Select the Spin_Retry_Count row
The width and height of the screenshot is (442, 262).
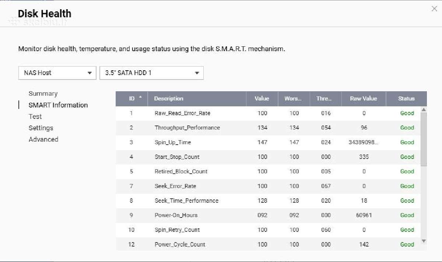(x=268, y=230)
